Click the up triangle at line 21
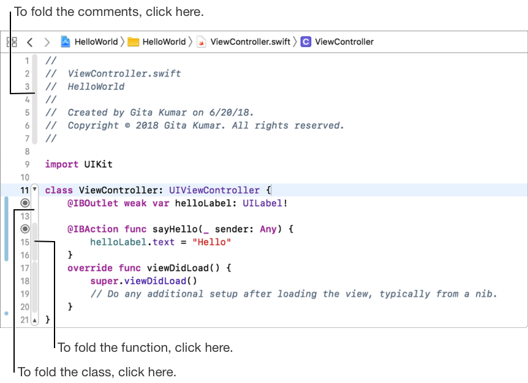The image size is (528, 383). click(x=34, y=319)
